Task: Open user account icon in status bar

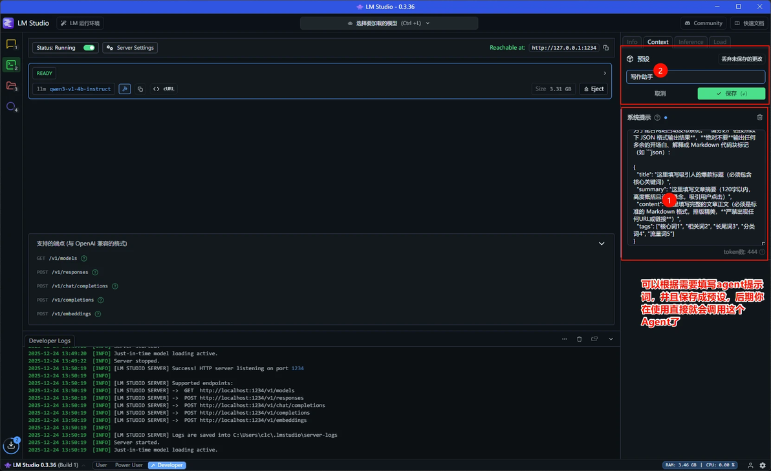Action: (x=750, y=465)
